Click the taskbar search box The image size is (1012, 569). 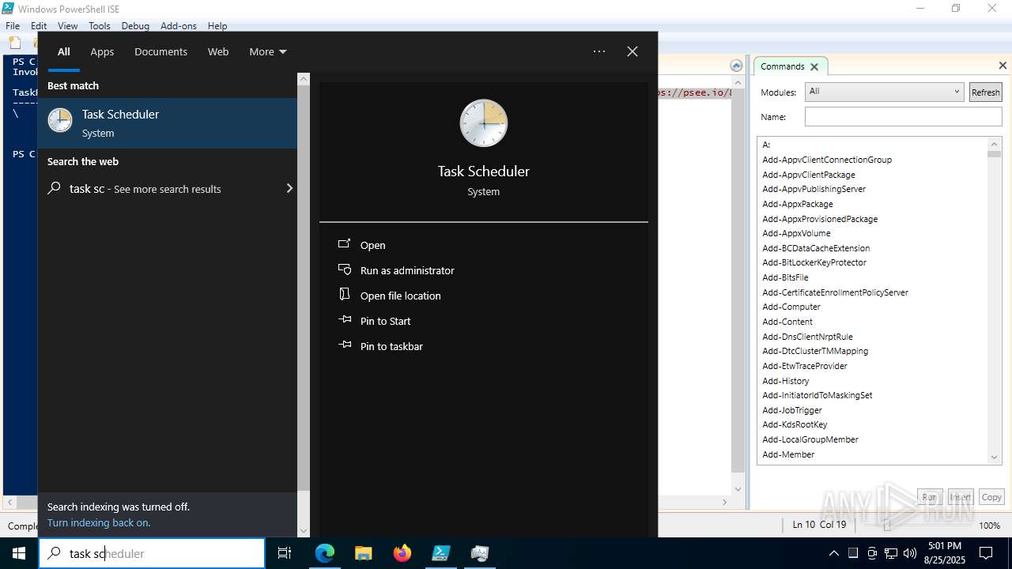[152, 553]
